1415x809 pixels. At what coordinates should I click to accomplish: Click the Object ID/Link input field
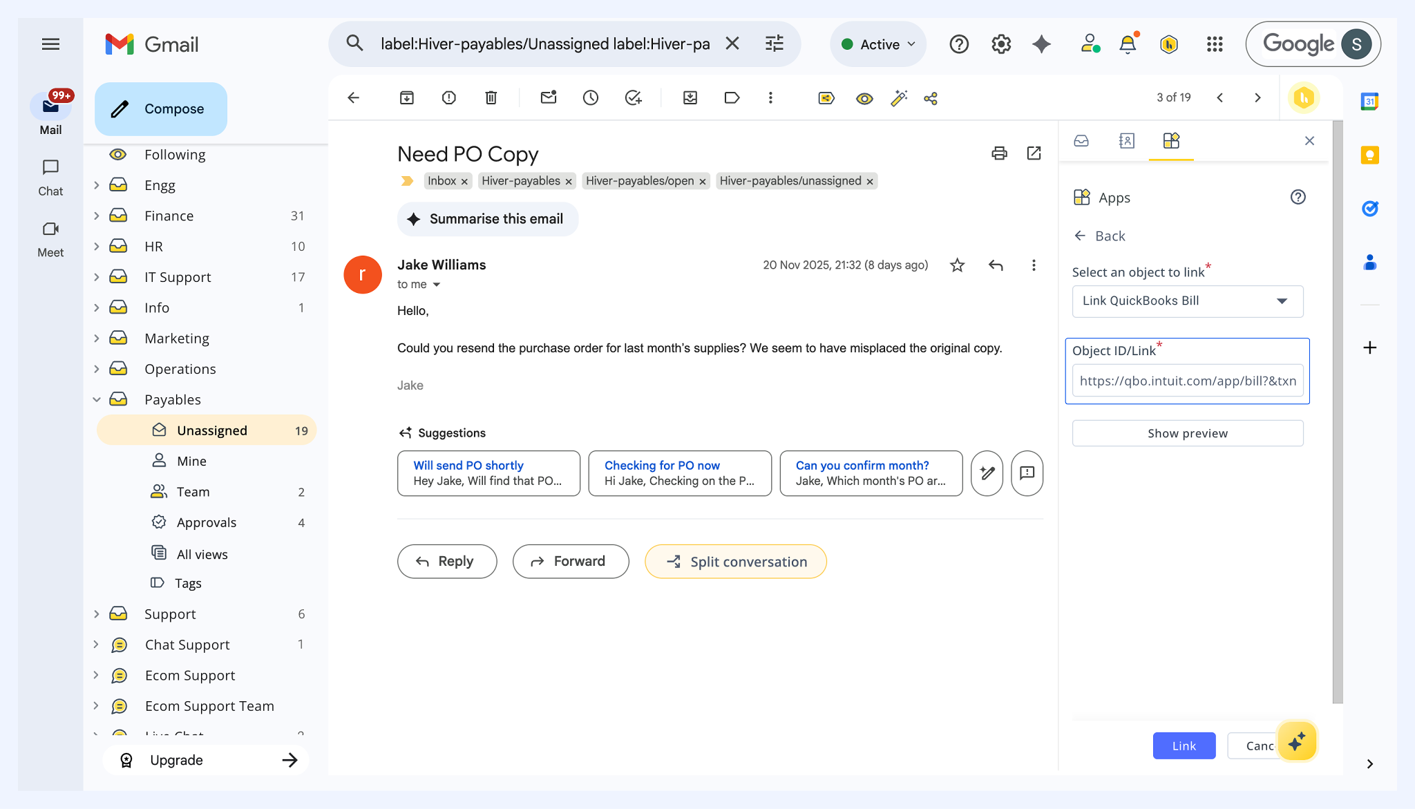coord(1188,381)
